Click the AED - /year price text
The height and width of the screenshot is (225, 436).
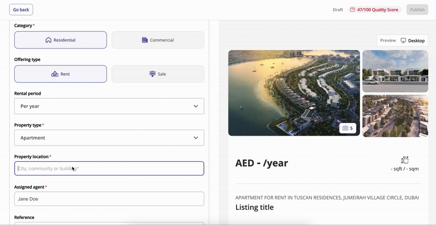tap(262, 163)
